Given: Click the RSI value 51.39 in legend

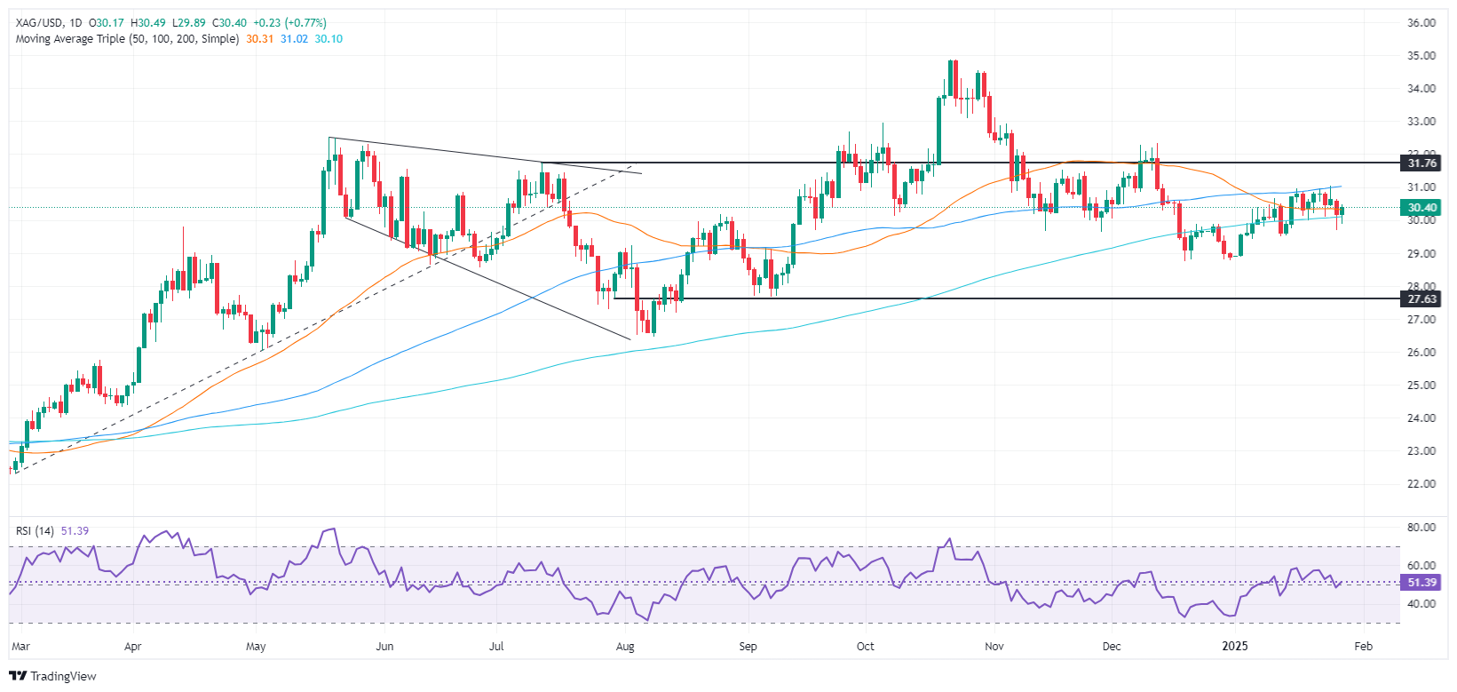Looking at the screenshot, I should pos(75,531).
